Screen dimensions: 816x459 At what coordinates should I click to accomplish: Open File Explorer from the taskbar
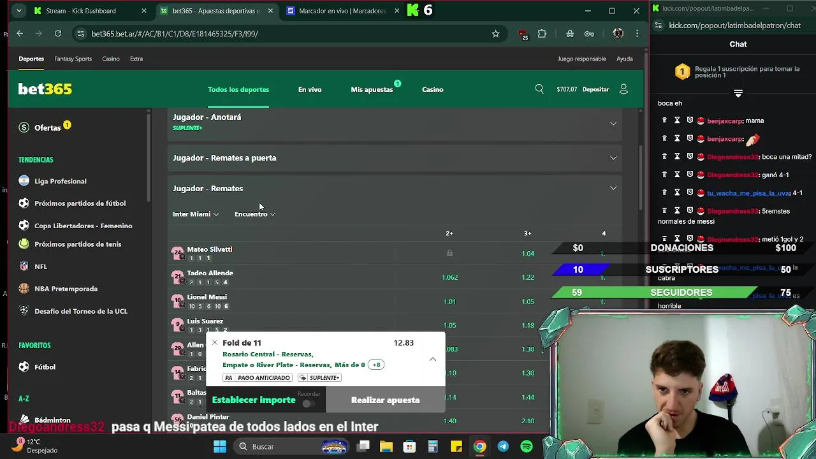click(x=386, y=446)
